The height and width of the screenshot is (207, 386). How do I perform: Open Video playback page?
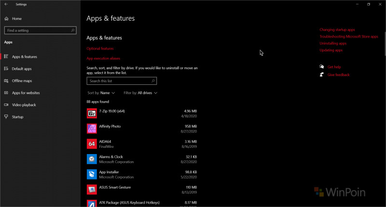(24, 105)
